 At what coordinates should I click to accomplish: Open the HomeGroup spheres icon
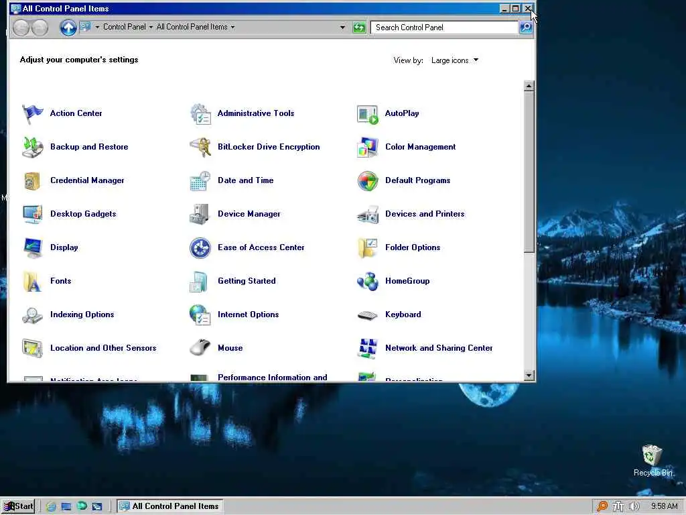pos(368,282)
